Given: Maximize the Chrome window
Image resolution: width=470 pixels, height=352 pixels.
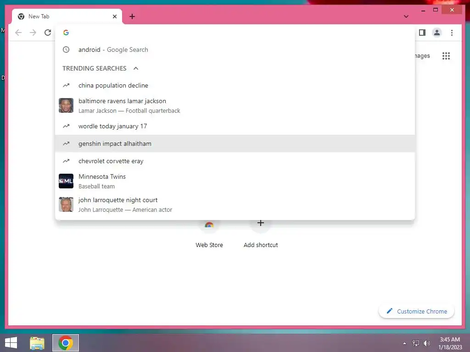Looking at the screenshot, I should pos(436,10).
